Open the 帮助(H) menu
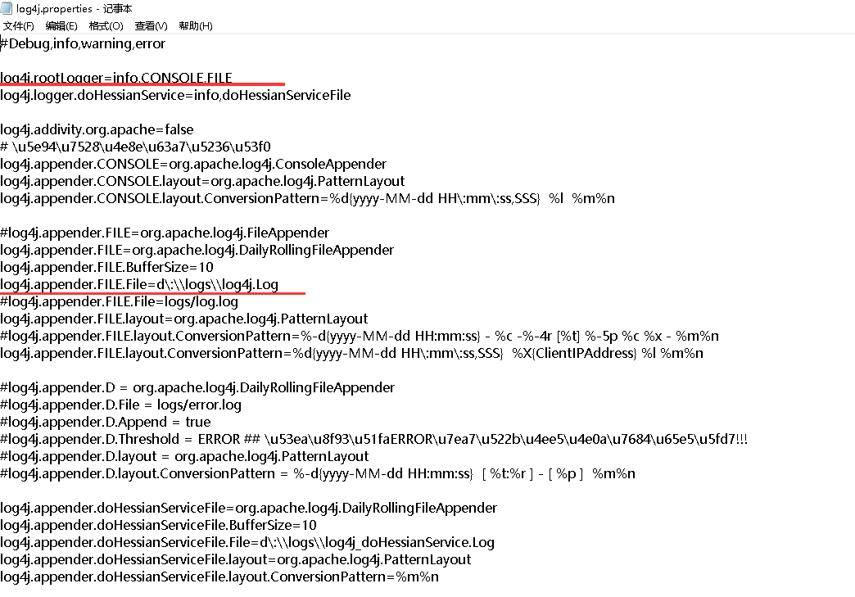The image size is (855, 597). (195, 25)
